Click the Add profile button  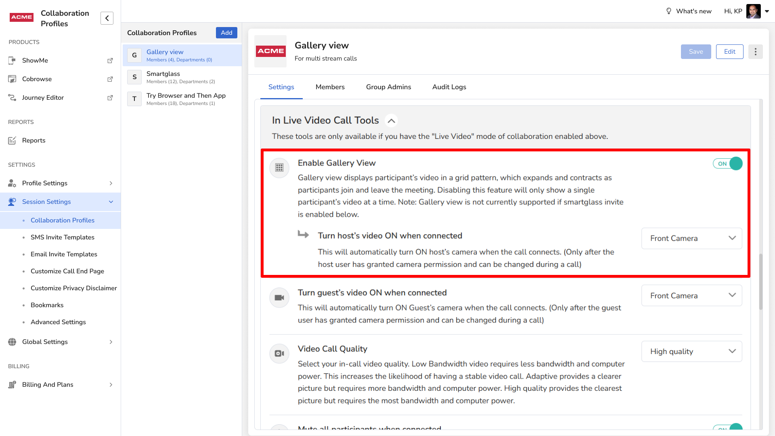226,33
